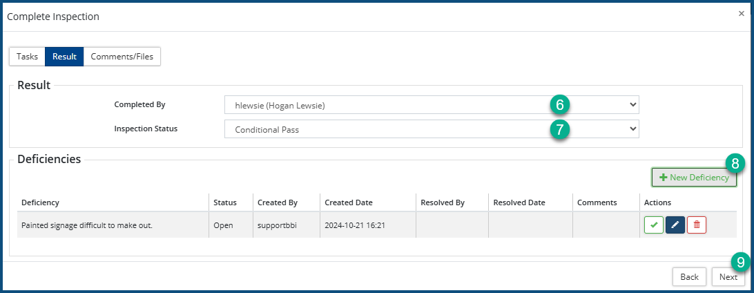Open the Comments/Files tab
Image resolution: width=754 pixels, height=293 pixels.
point(122,57)
